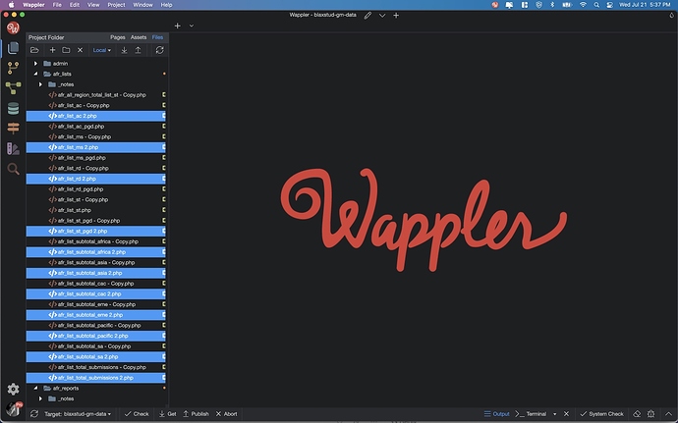Open the settings gear in sidebar
Screen dimensions: 678x423
(x=13, y=389)
